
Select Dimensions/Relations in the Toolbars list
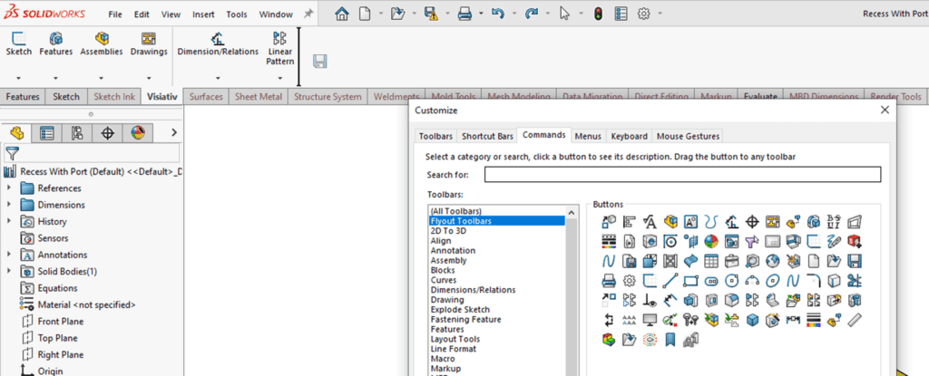point(473,290)
